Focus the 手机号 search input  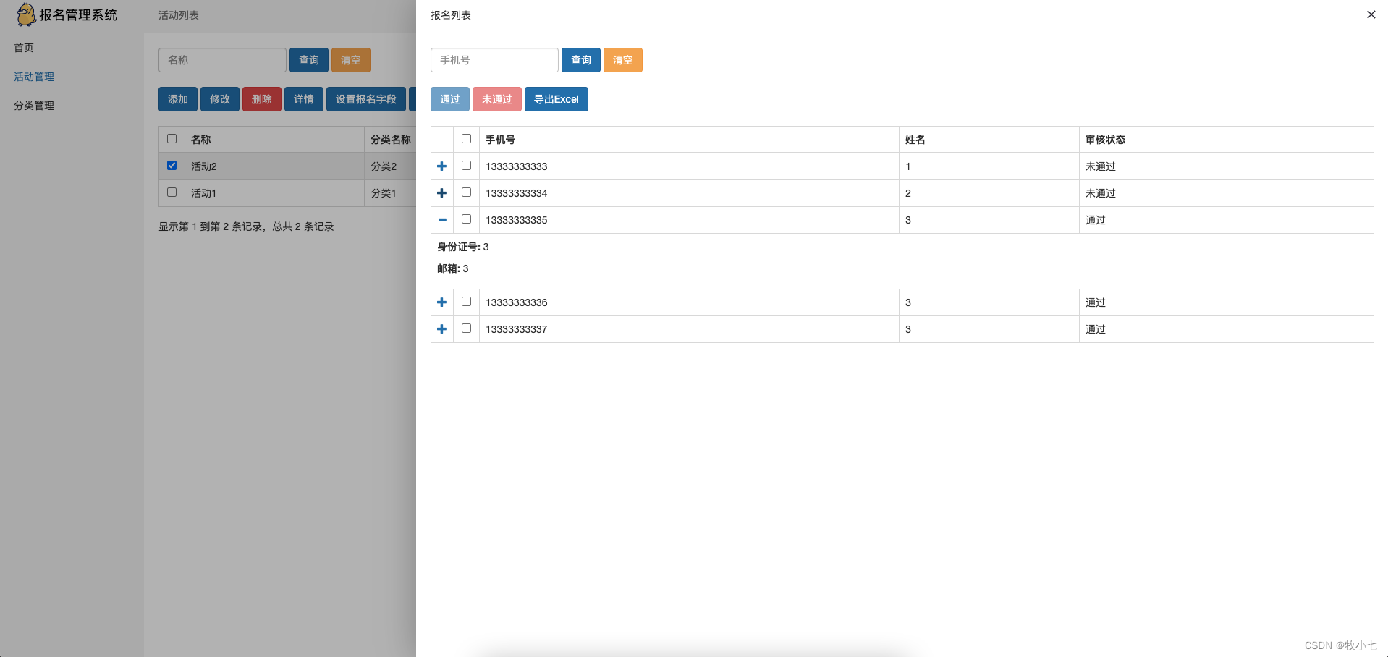pyautogui.click(x=494, y=60)
